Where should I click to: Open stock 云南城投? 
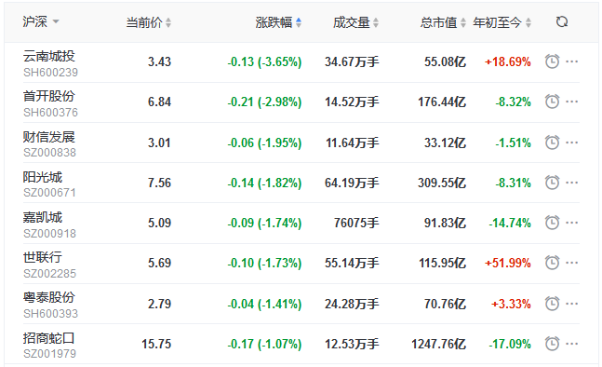48,56
